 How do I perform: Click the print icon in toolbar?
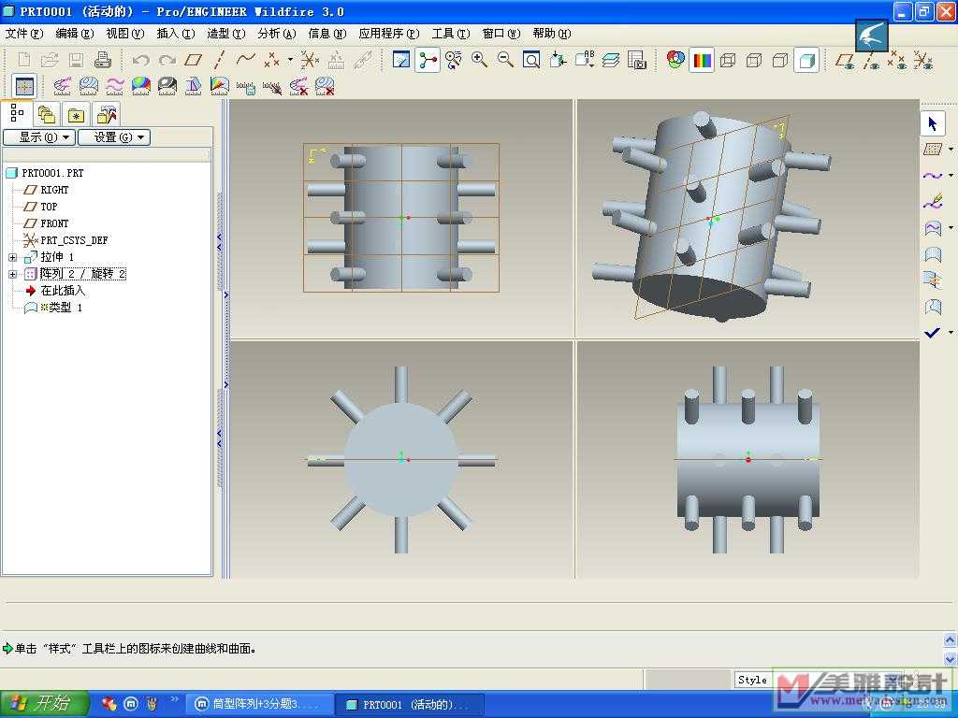[x=103, y=61]
